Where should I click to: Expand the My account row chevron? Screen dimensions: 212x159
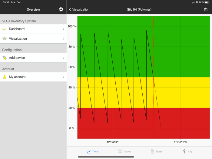pyautogui.click(x=64, y=77)
